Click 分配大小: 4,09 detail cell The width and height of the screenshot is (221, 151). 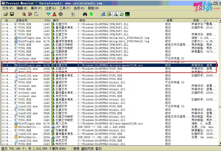[x=203, y=41]
